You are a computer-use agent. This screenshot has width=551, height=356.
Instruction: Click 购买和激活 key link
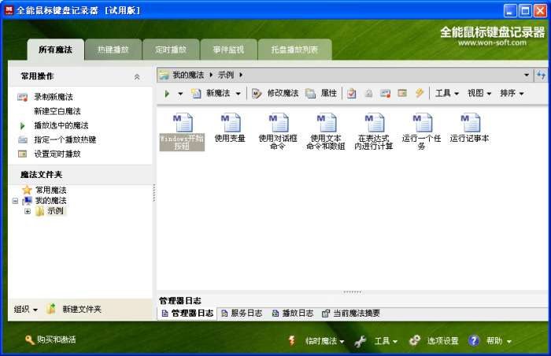point(51,339)
